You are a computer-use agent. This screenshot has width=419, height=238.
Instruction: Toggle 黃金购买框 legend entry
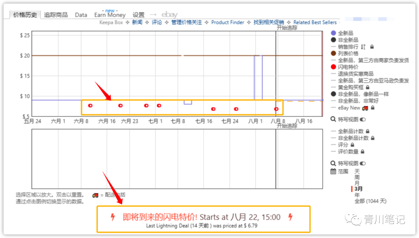351,87
